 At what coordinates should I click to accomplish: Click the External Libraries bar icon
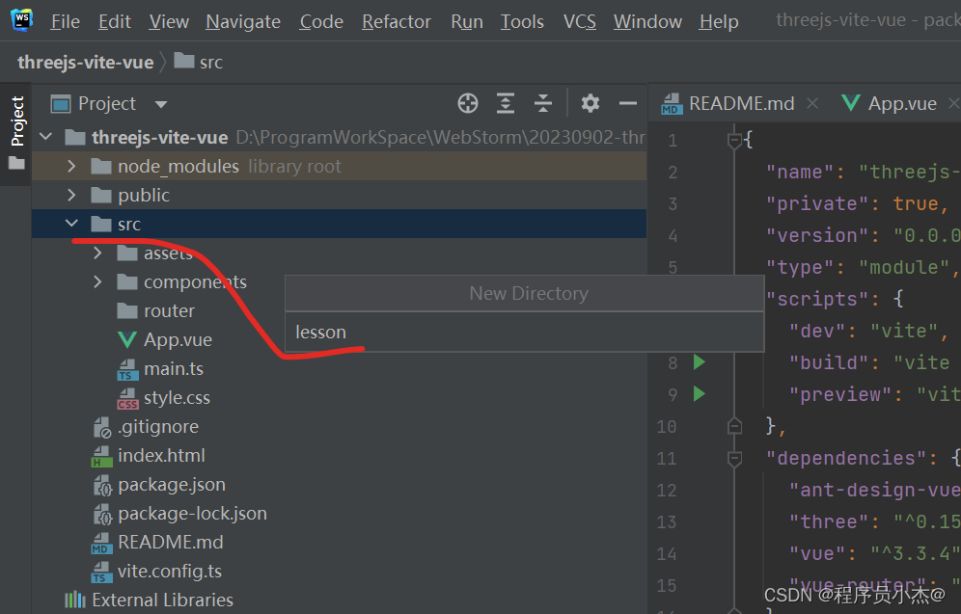[74, 600]
